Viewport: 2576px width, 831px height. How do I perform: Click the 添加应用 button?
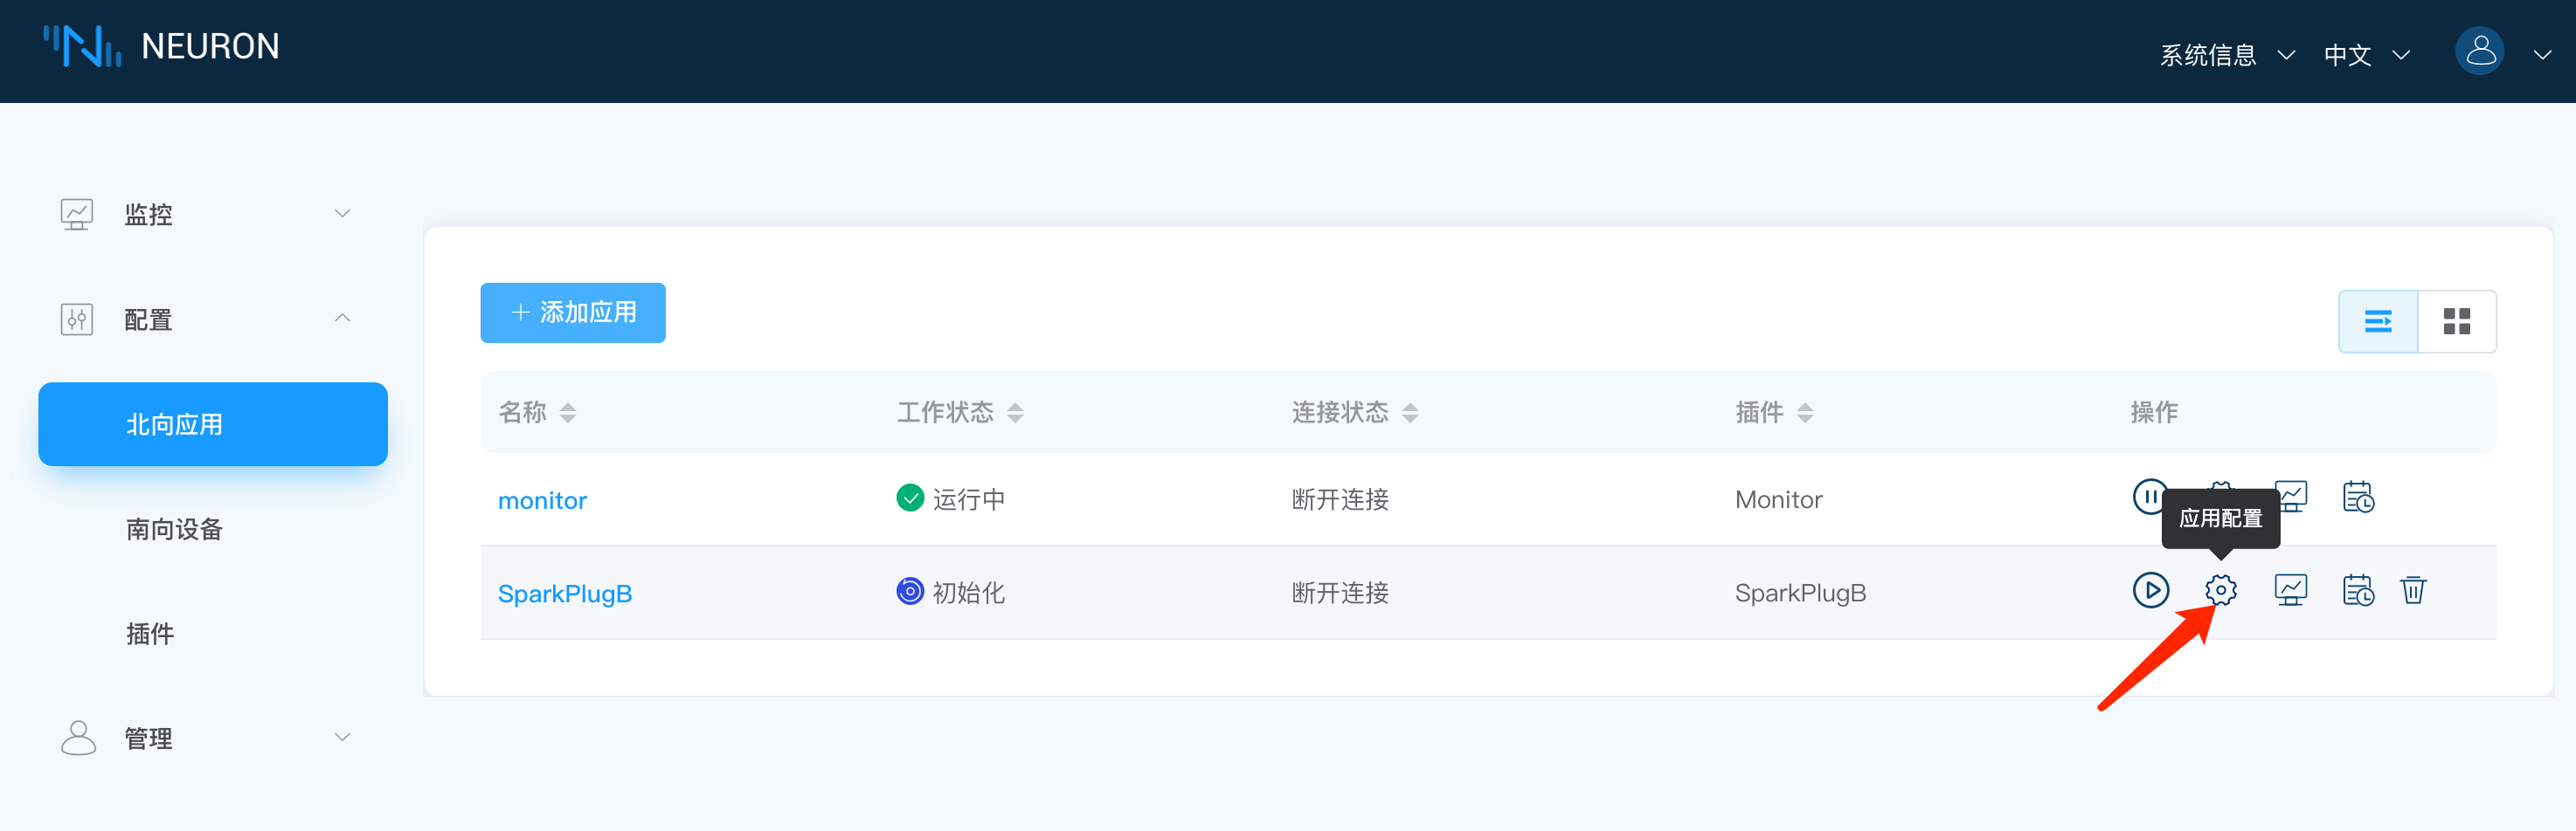tap(572, 312)
